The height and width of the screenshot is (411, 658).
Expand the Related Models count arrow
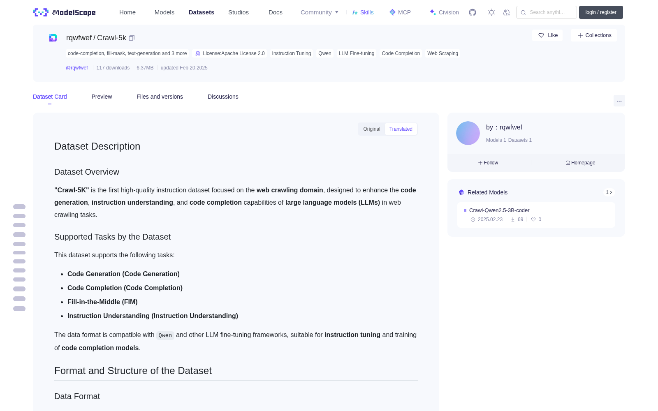tap(609, 192)
